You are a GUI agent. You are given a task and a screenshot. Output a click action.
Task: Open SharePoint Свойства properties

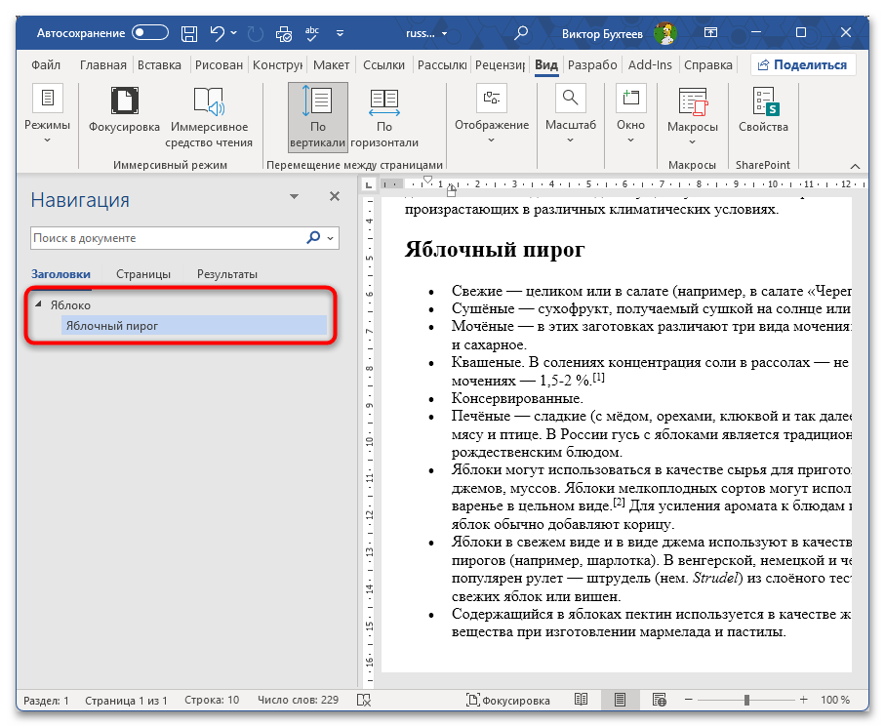click(x=763, y=110)
